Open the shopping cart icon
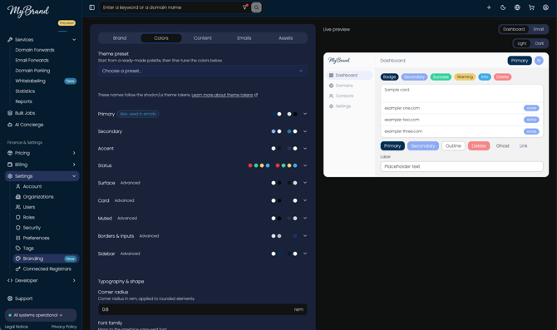This screenshot has width=557, height=330. click(x=531, y=7)
